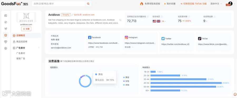The height and width of the screenshot is (98, 237).
Task: Open the shopping cart sidebar icon
Action: pyautogui.click(x=6, y=29)
